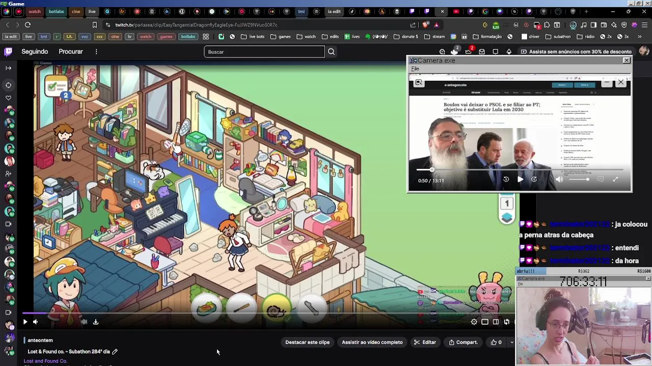Open the 'ia edit' bookmark

coord(11,37)
